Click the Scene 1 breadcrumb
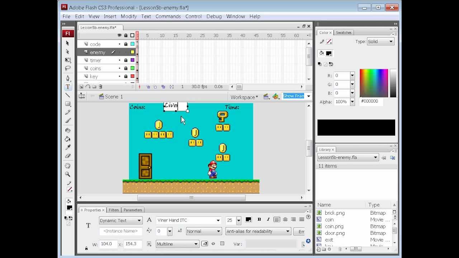This screenshot has width=459, height=258. click(x=111, y=97)
